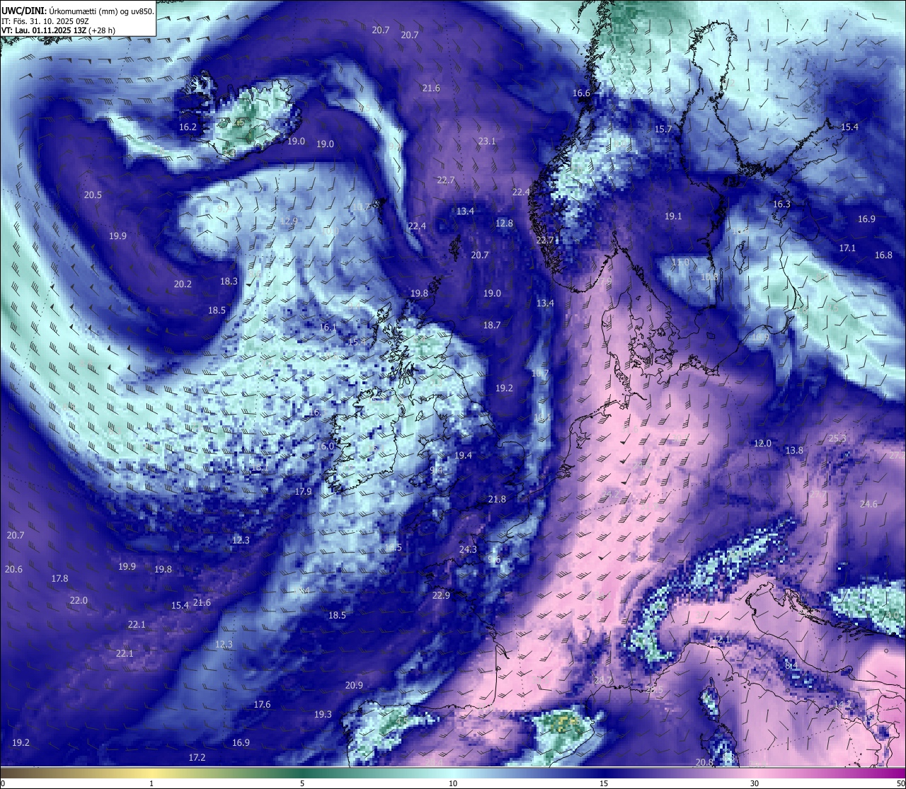906x789 pixels.
Task: Click the map value 22.0
Action: (79, 601)
